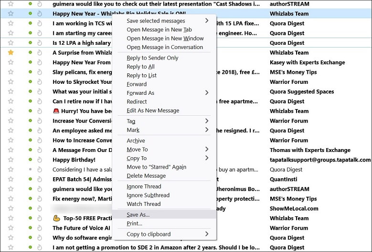
Task: Toggle junk icon on Slay pelicans row
Action: click(x=40, y=72)
